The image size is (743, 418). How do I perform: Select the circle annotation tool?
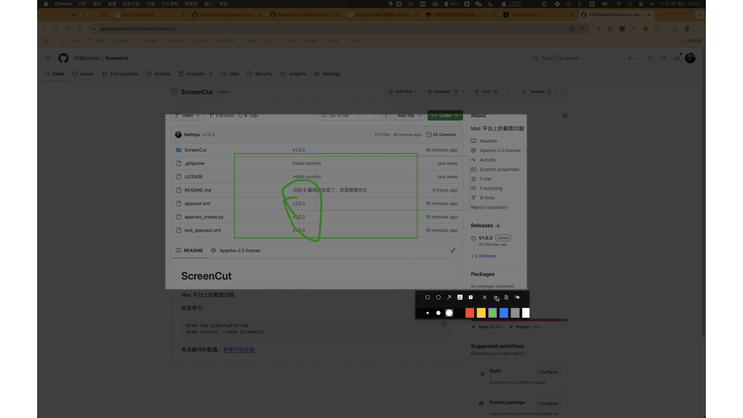(438, 297)
